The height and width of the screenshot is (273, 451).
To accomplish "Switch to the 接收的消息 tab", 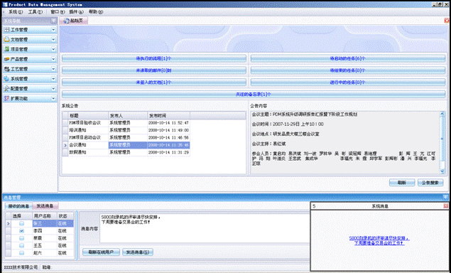I will pyautogui.click(x=18, y=206).
